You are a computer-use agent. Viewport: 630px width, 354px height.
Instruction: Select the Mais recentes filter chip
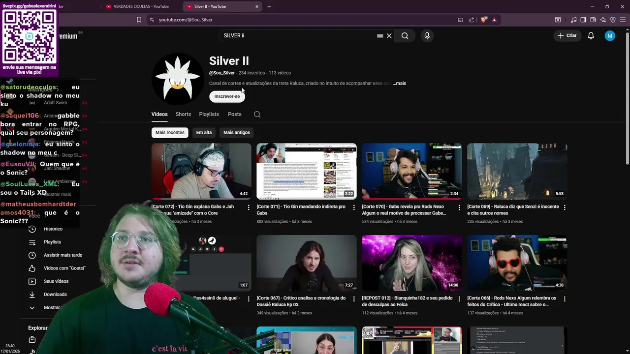170,132
